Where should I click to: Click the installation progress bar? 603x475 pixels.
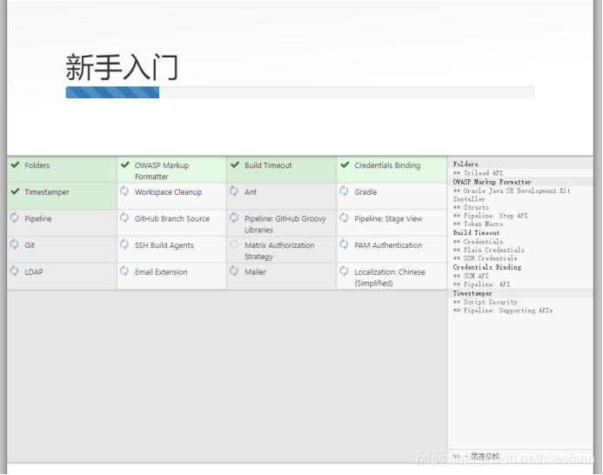point(300,92)
